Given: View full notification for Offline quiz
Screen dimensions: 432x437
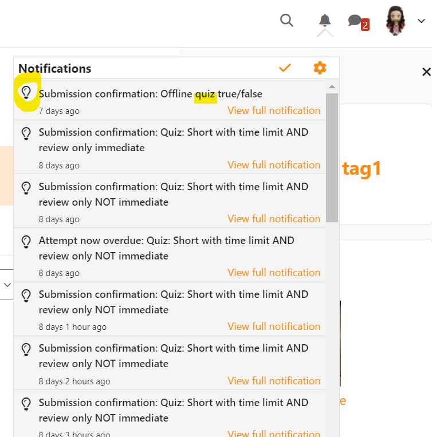Looking at the screenshot, I should pyautogui.click(x=274, y=111).
